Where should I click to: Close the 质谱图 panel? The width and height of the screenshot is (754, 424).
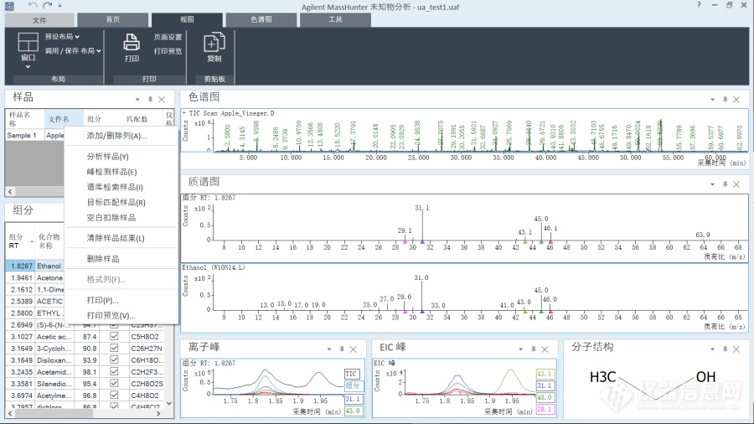(x=736, y=184)
